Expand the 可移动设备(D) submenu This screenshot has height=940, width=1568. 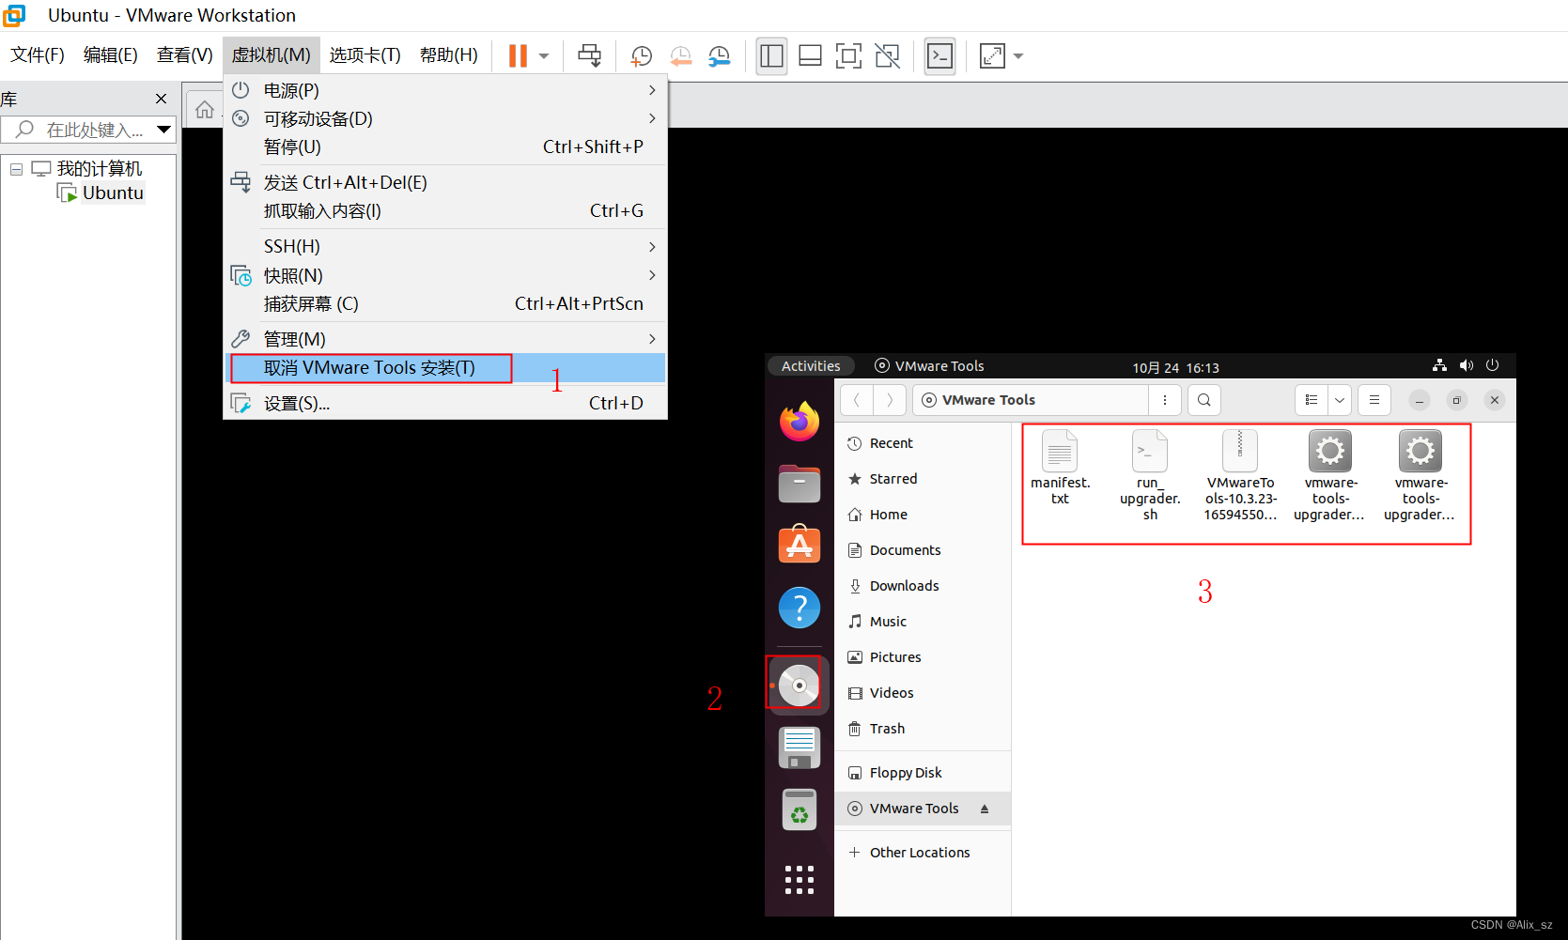445,118
